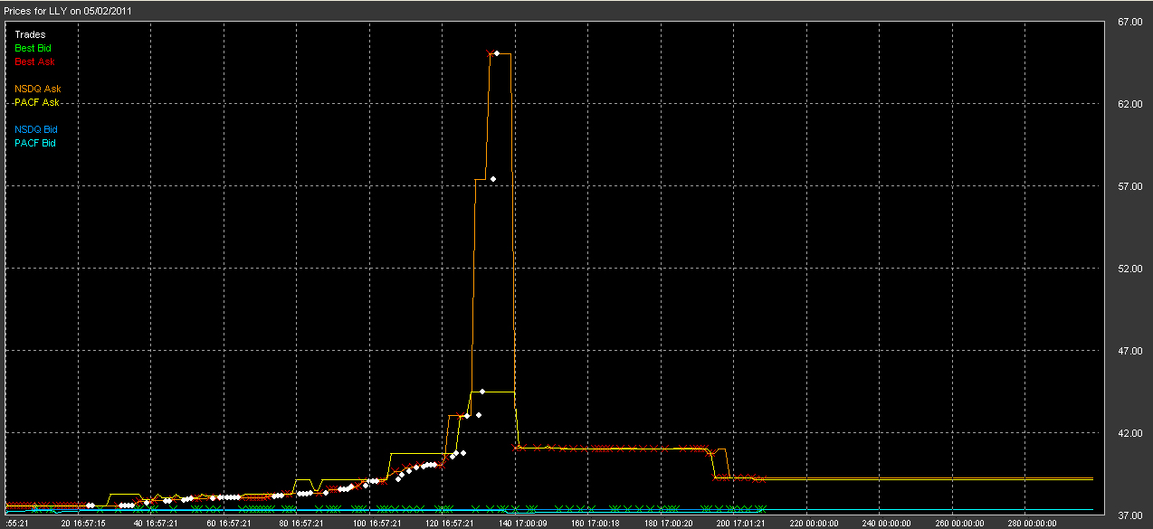Click the 47.00 price axis label

click(1129, 351)
